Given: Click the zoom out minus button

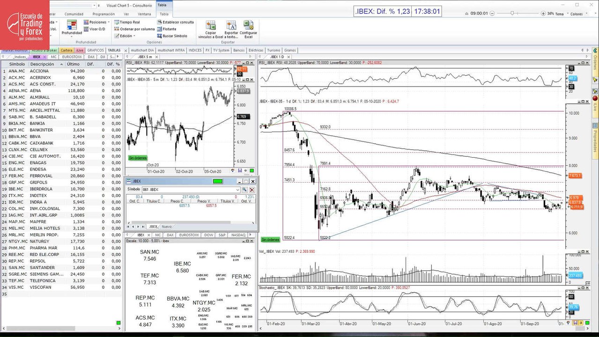Looking at the screenshot, I should pyautogui.click(x=493, y=14).
